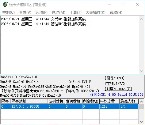Click the gateway table scrollbar thumb

pyautogui.click(x=141, y=106)
